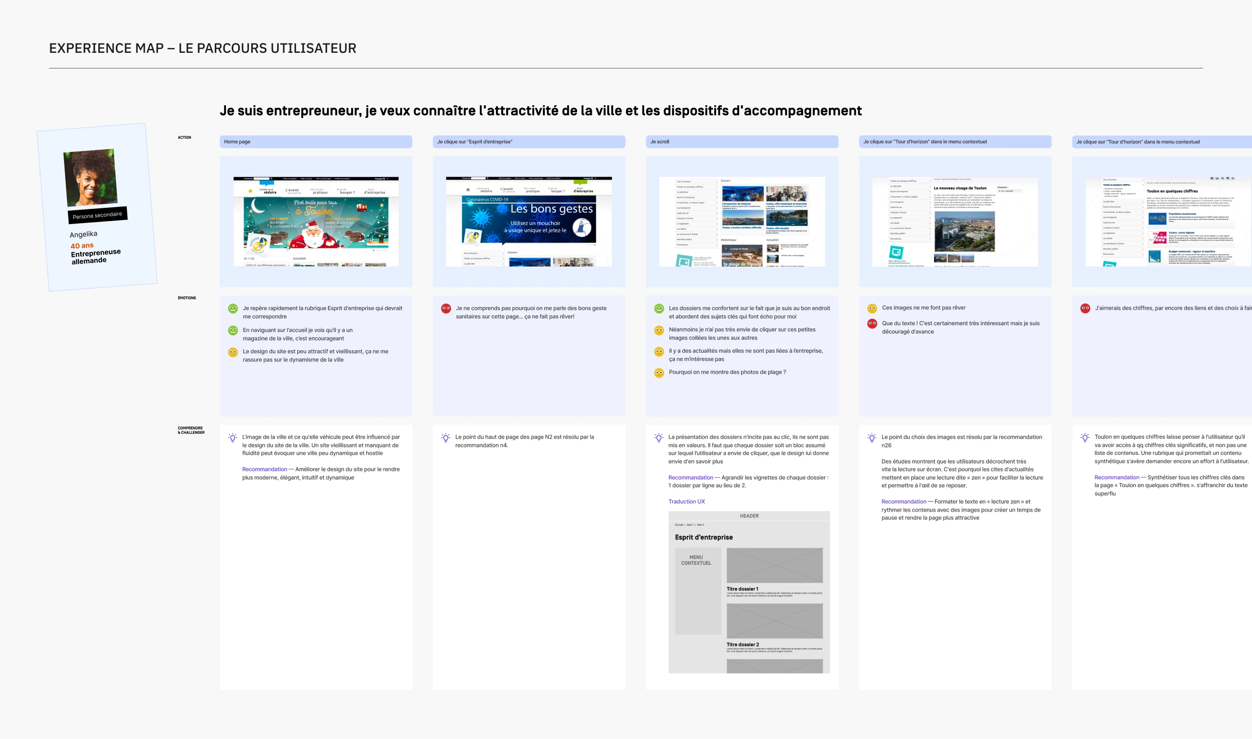1252x739 pixels.
Task: Click the "Traduction UX" link
Action: (687, 502)
